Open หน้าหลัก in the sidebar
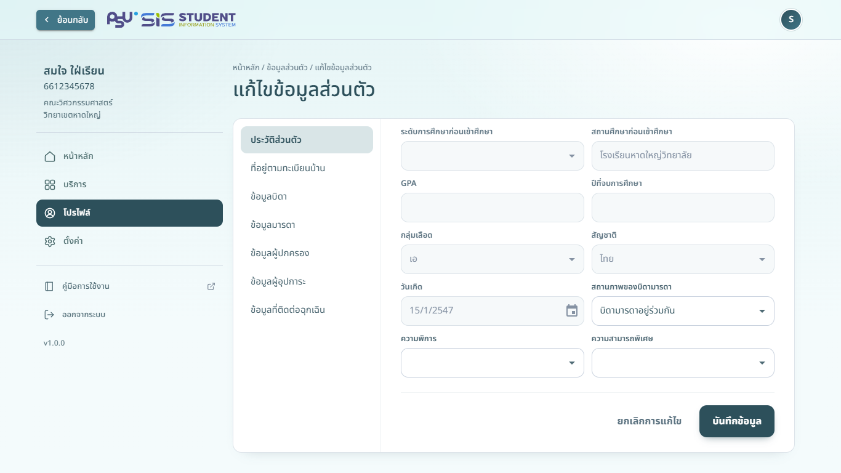 pyautogui.click(x=129, y=156)
